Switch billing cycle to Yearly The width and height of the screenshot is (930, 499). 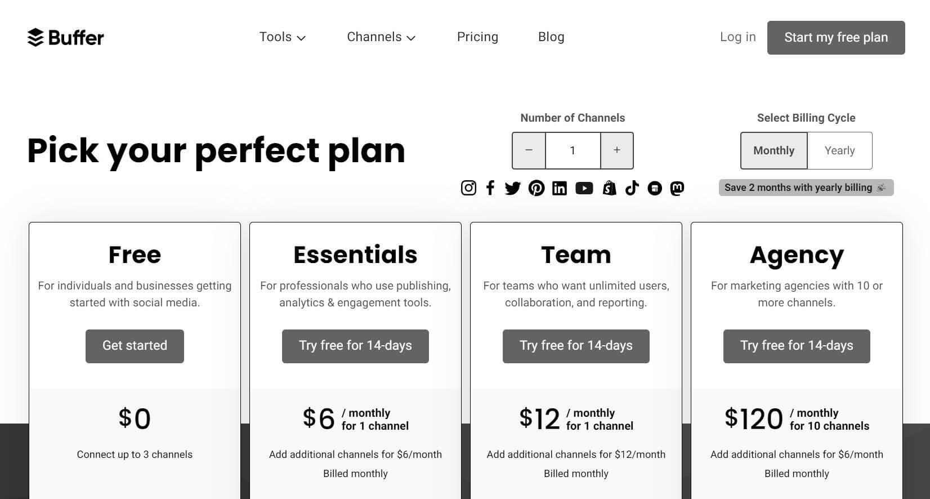[x=839, y=150]
